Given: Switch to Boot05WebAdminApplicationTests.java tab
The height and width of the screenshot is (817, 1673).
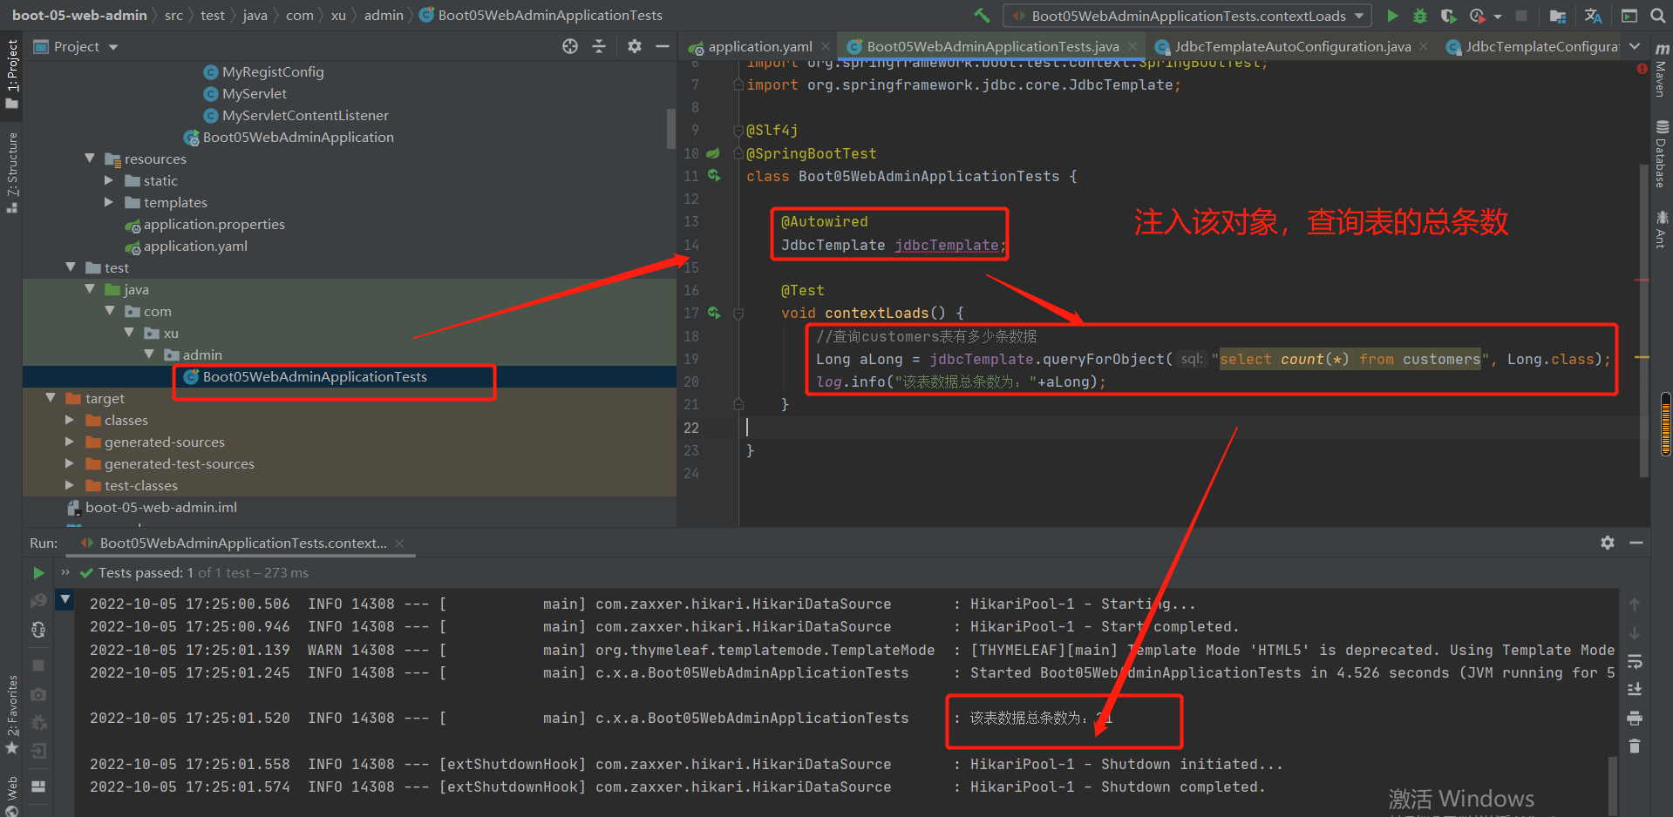Looking at the screenshot, I should click(x=992, y=46).
